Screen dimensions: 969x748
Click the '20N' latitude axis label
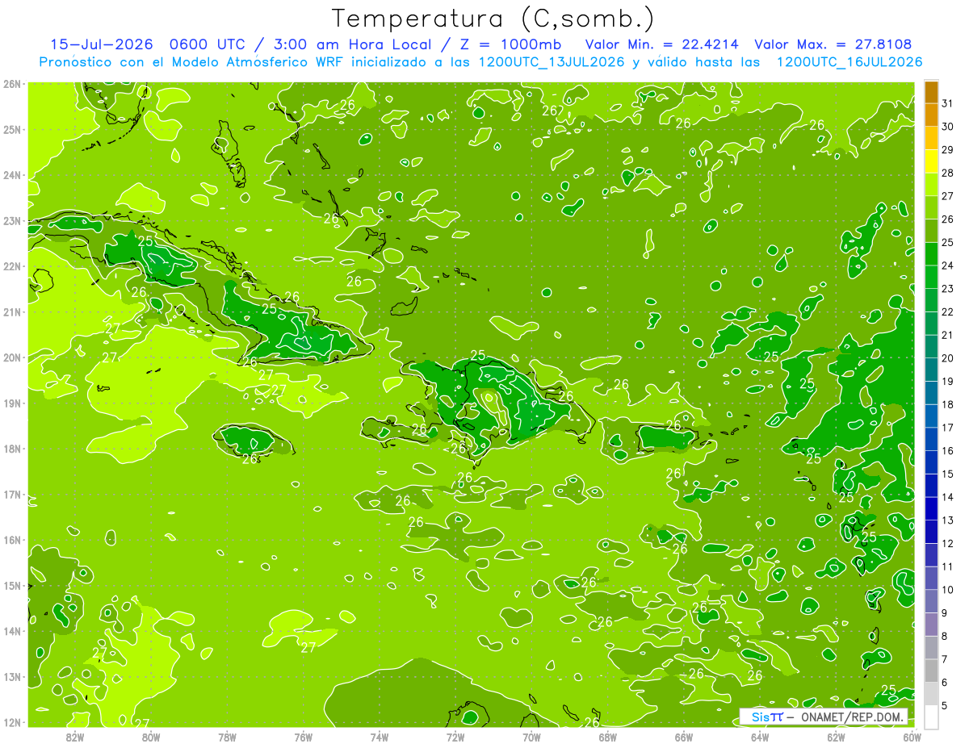coord(12,357)
